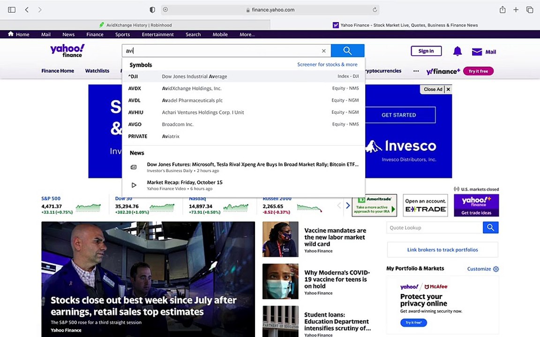The image size is (540, 337).
Task: Open Mail in the Yahoo top bar
Action: (x=46, y=34)
